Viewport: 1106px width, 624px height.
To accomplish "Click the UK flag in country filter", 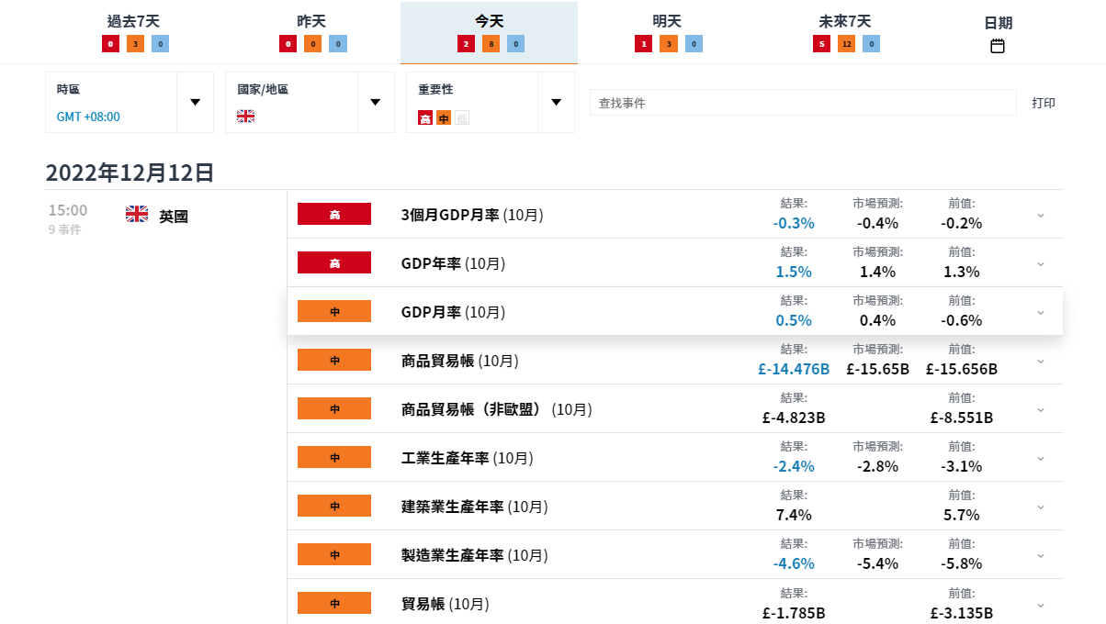I will (246, 117).
